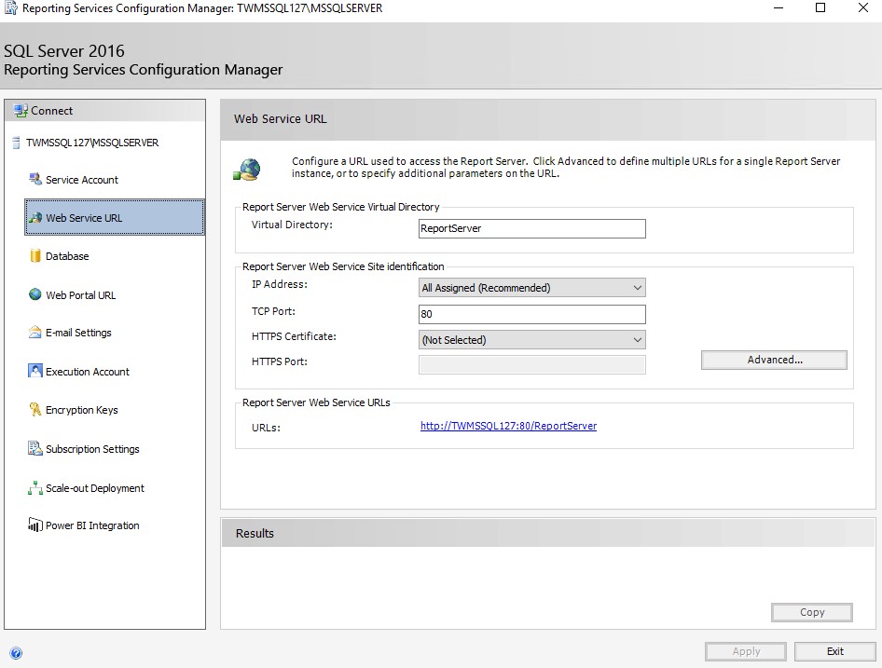Click the disabled HTTPS Port field
This screenshot has width=882, height=668.
point(531,364)
